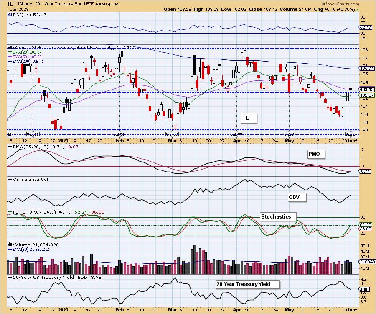
Task: Select the Volume 21.0M header value
Action: coord(295,9)
